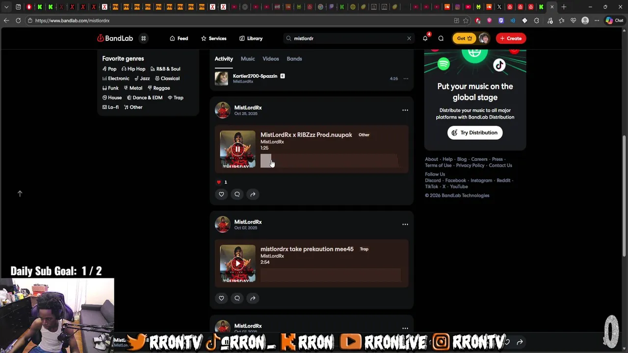
Task: Open browser extensions puzzle icon
Action: click(x=536, y=21)
